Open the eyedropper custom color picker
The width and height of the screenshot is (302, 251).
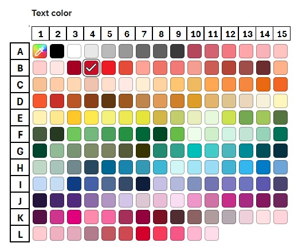tap(40, 51)
